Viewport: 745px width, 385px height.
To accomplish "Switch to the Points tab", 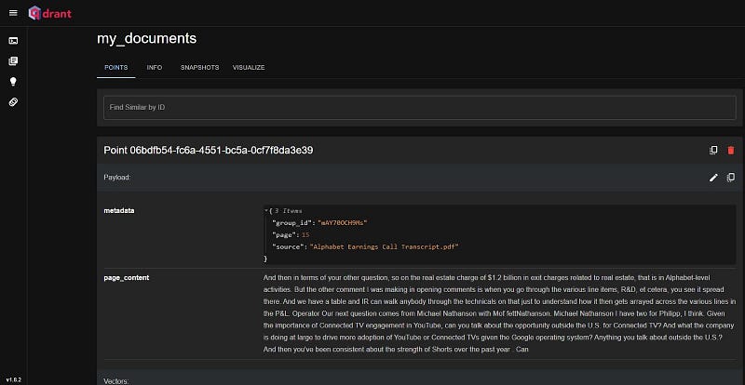I will tap(115, 68).
